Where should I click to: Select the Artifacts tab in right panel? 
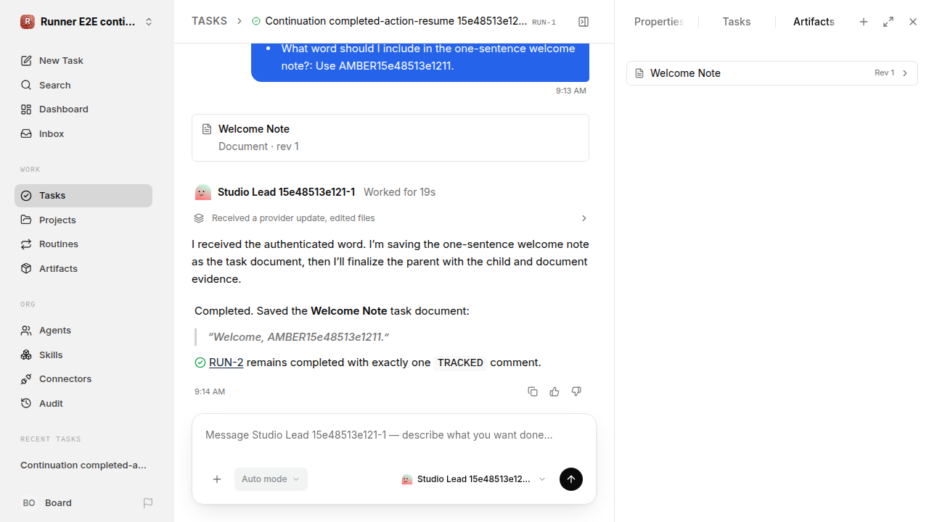814,22
